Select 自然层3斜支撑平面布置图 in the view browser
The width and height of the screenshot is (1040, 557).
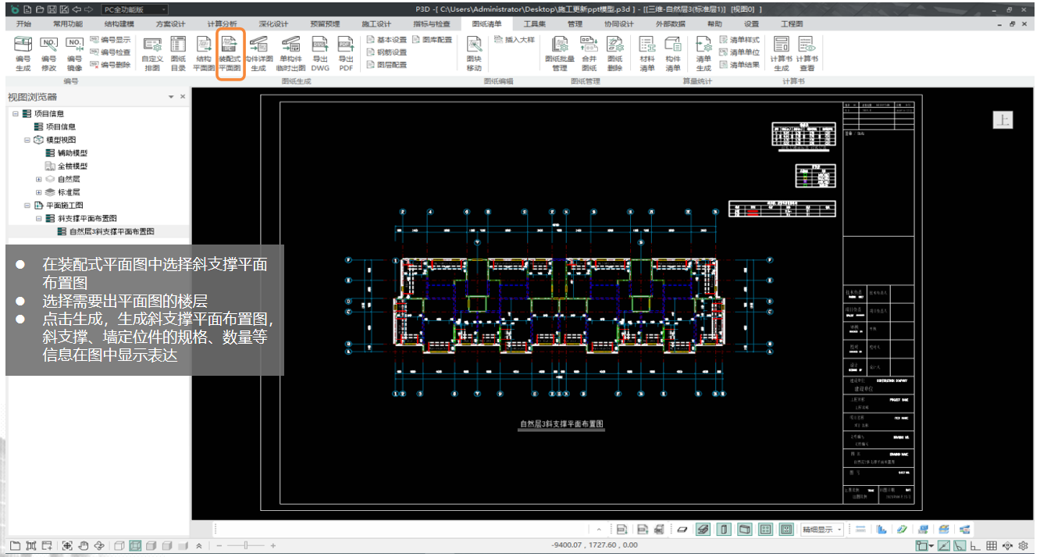112,232
